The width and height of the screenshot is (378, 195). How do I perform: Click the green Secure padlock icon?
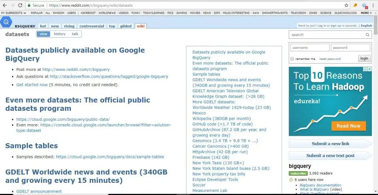coord(29,5)
